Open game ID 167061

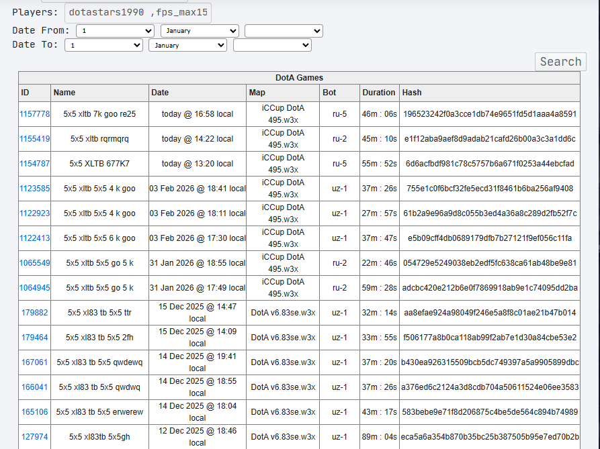pyautogui.click(x=34, y=362)
